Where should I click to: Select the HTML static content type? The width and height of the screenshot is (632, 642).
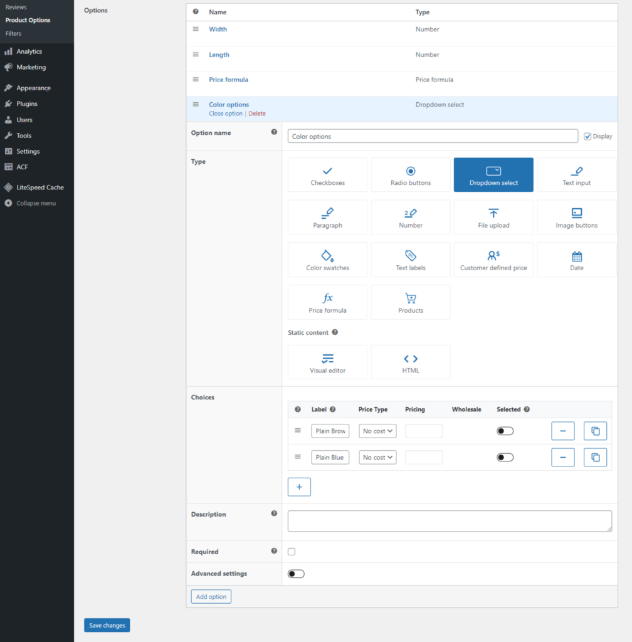tap(410, 362)
